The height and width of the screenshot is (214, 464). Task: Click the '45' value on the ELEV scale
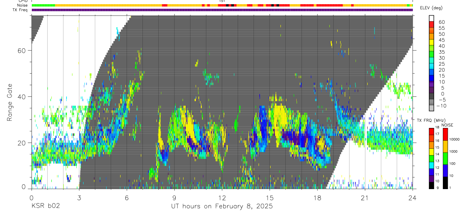coord(441,40)
